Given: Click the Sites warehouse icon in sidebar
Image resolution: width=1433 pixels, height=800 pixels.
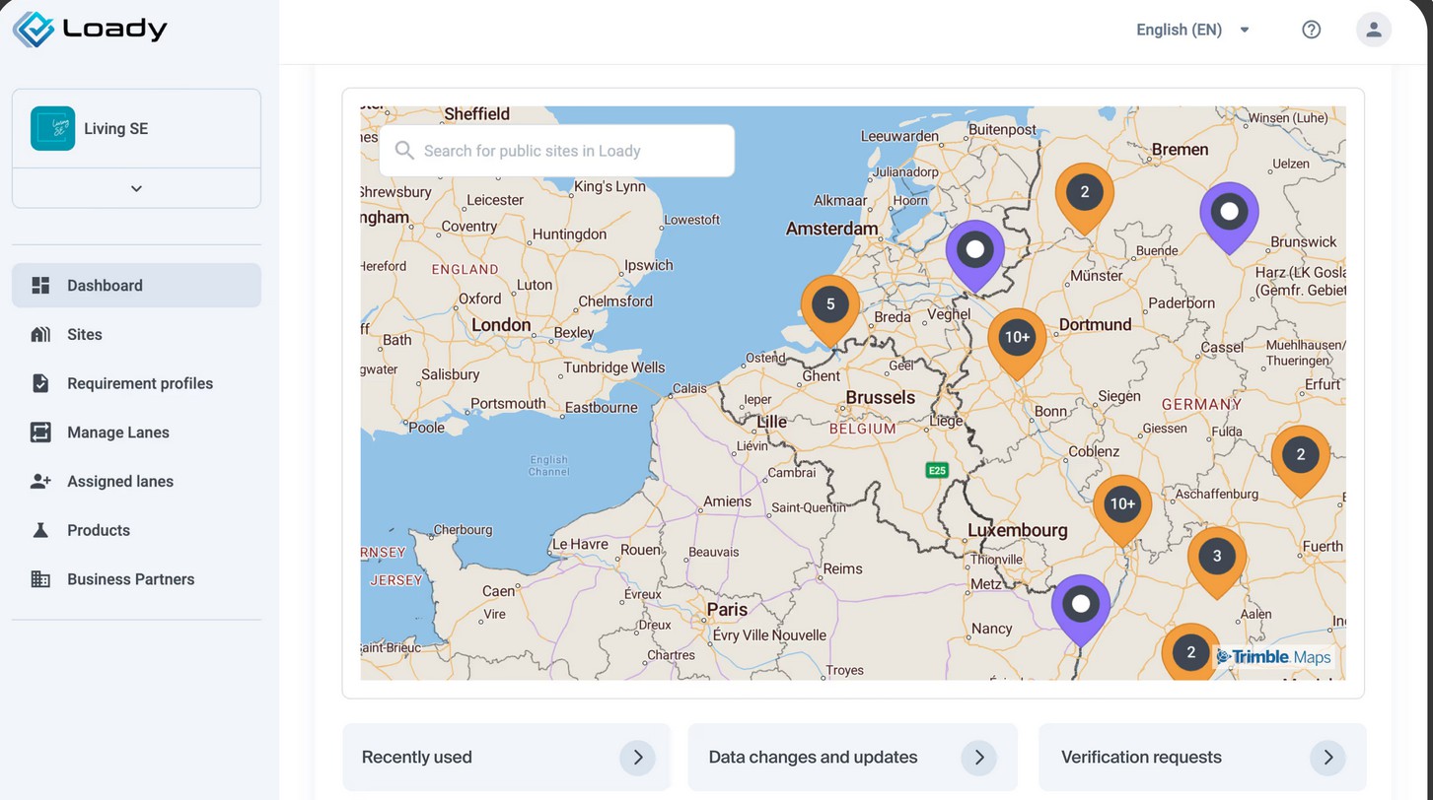Looking at the screenshot, I should (x=40, y=335).
